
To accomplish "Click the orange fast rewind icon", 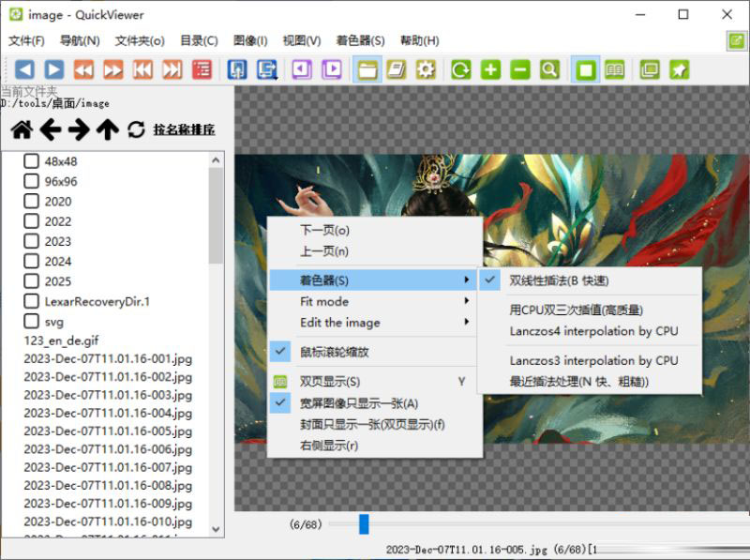I will pos(83,69).
